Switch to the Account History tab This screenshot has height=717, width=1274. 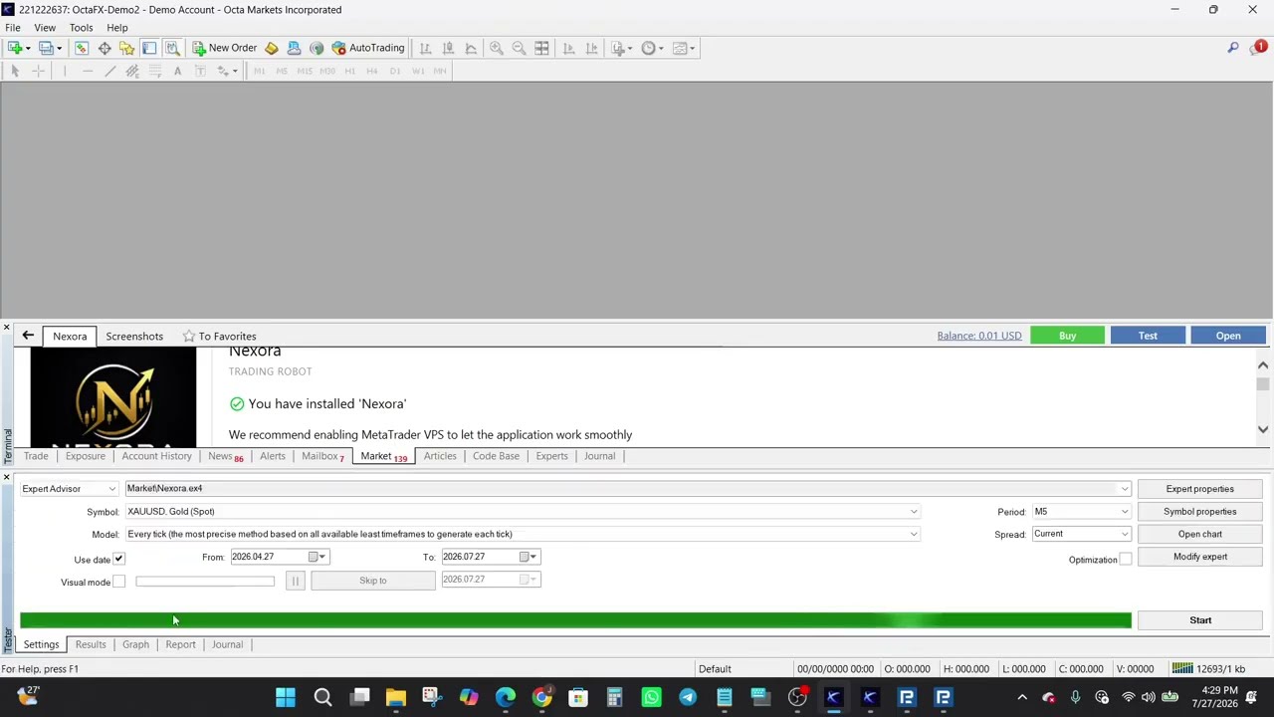(x=156, y=456)
